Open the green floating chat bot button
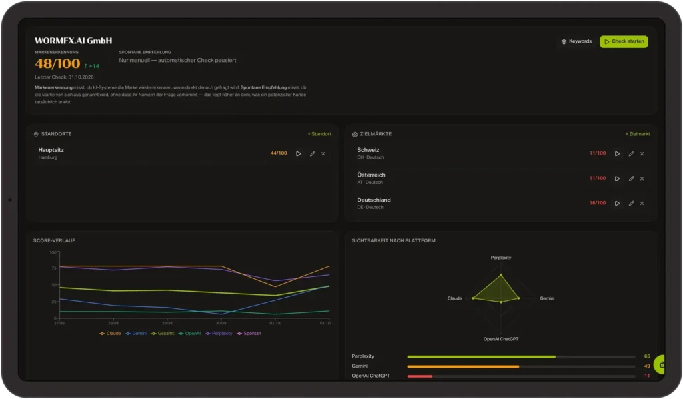This screenshot has height=399, width=683. tap(660, 364)
